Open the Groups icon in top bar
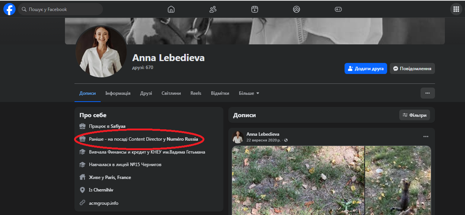 tap(296, 9)
